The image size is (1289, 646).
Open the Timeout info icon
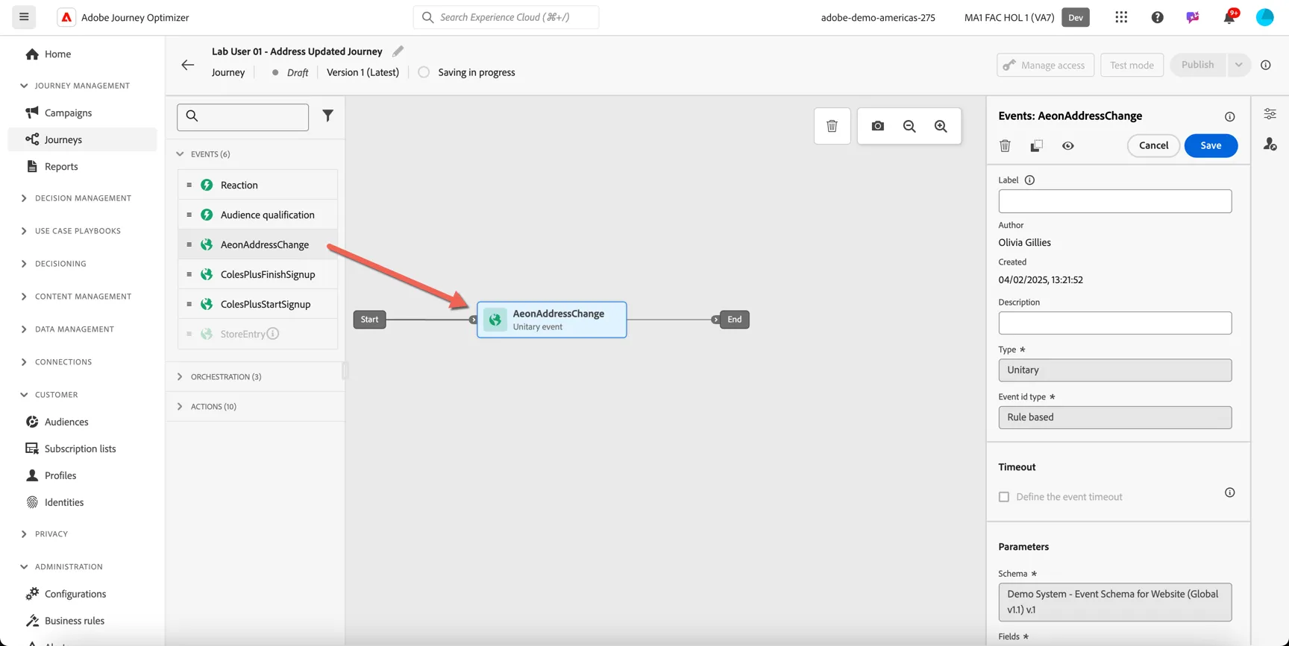pos(1229,493)
